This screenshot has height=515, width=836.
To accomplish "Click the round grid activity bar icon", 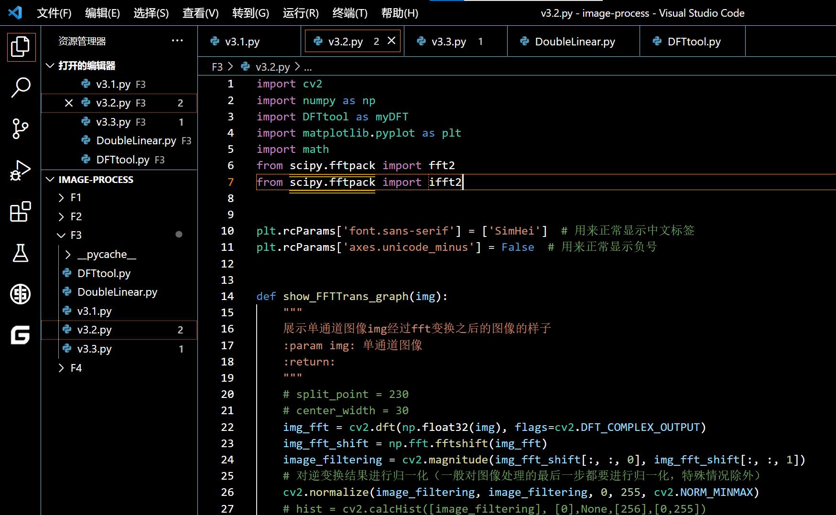I will coord(21,294).
